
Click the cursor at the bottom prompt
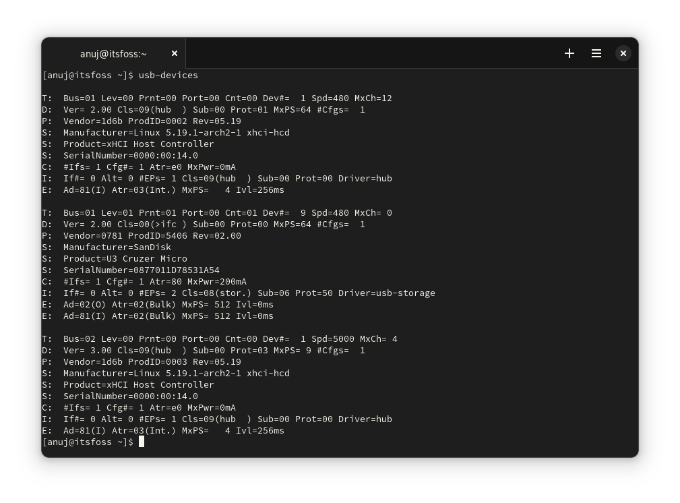tap(142, 442)
